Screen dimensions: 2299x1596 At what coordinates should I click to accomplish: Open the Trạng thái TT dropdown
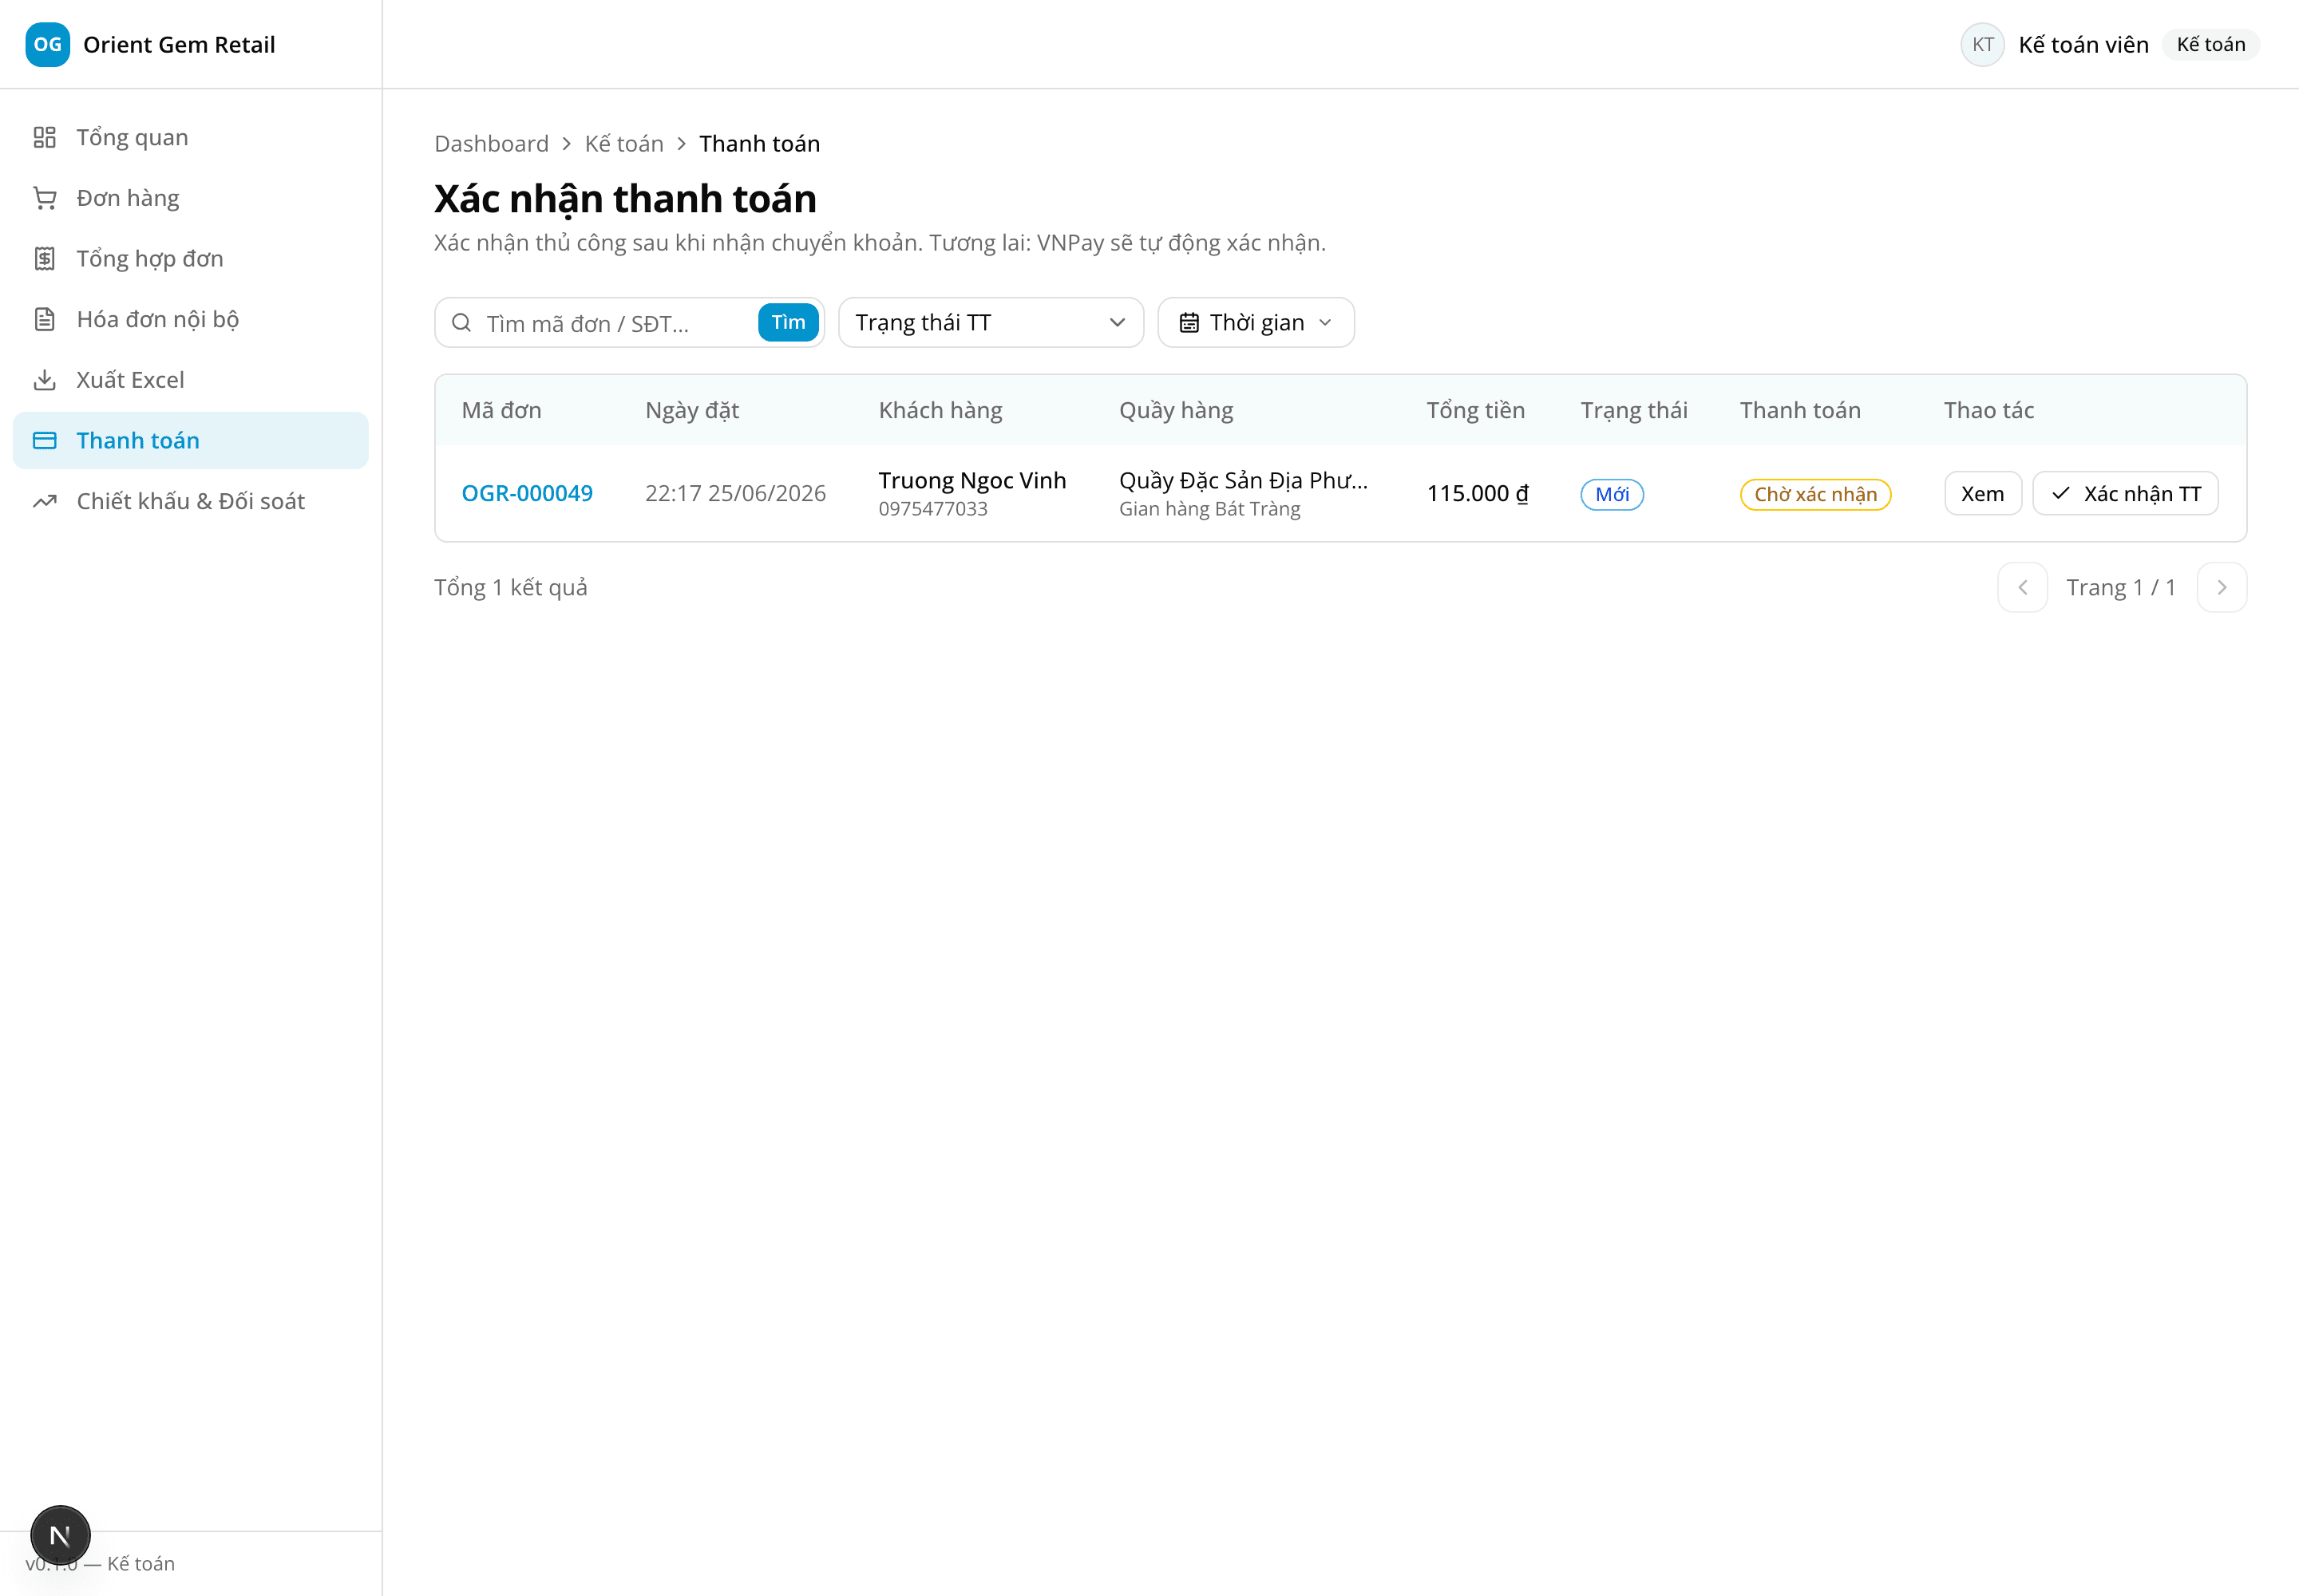click(x=991, y=322)
